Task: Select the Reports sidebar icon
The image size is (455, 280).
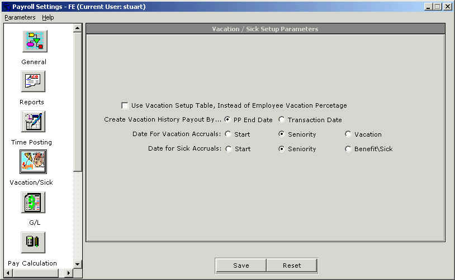Action: 33,81
